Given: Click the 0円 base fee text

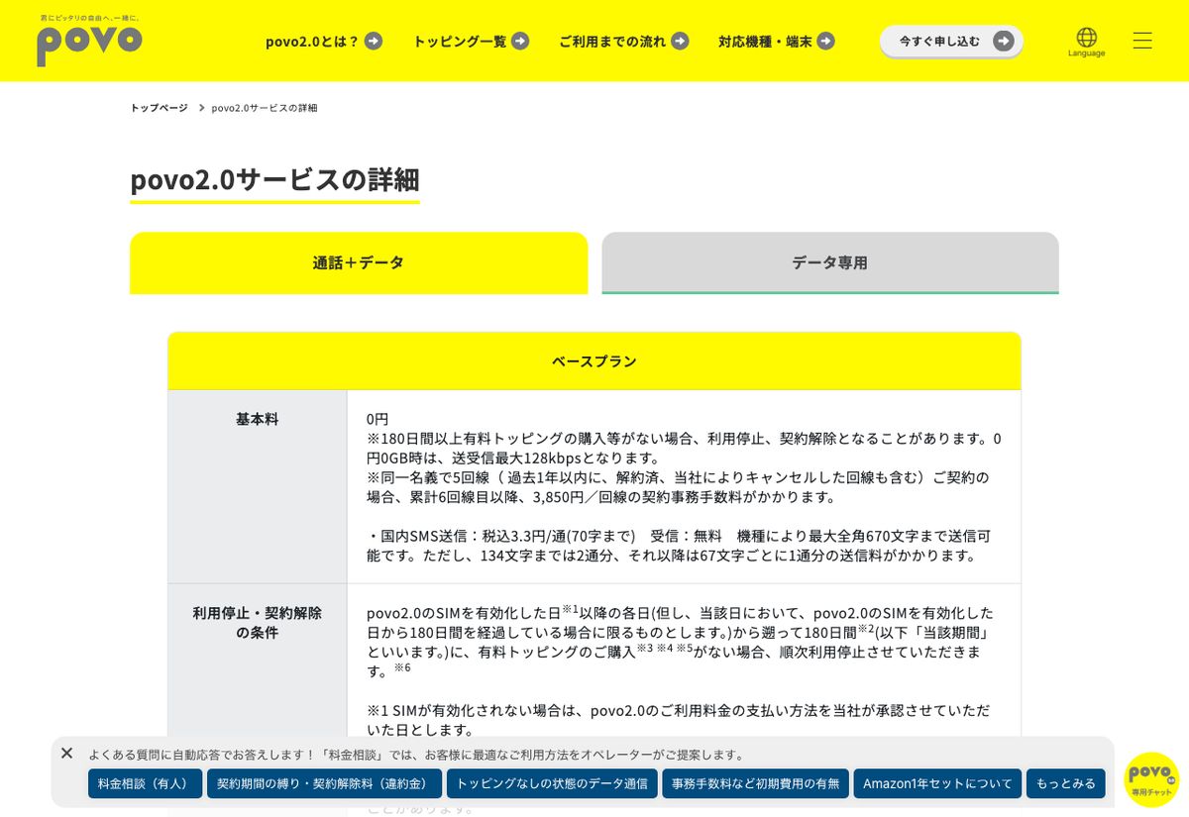Looking at the screenshot, I should coord(378,419).
